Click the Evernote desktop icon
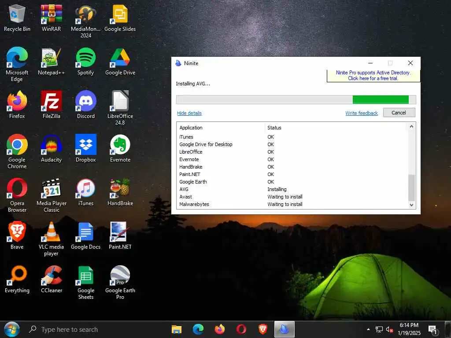Image resolution: width=451 pixels, height=338 pixels. point(120,149)
